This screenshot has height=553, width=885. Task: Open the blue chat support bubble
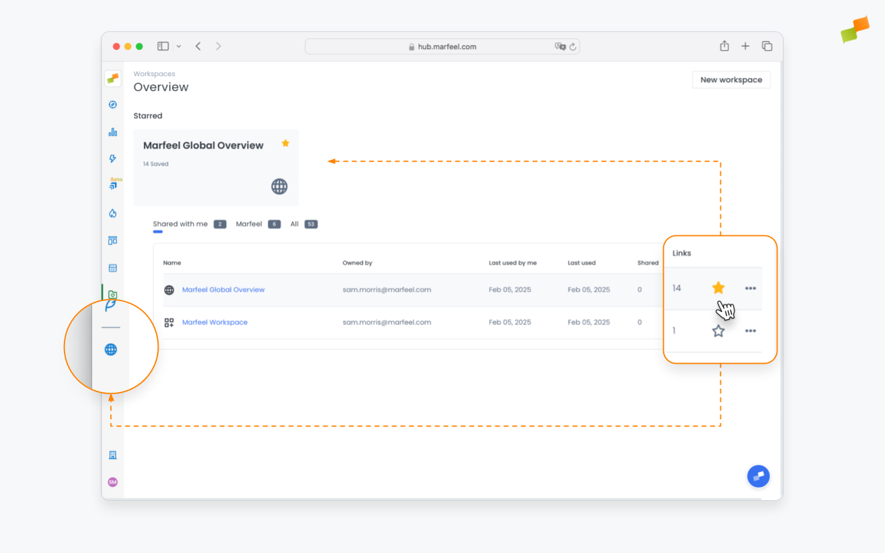(758, 476)
